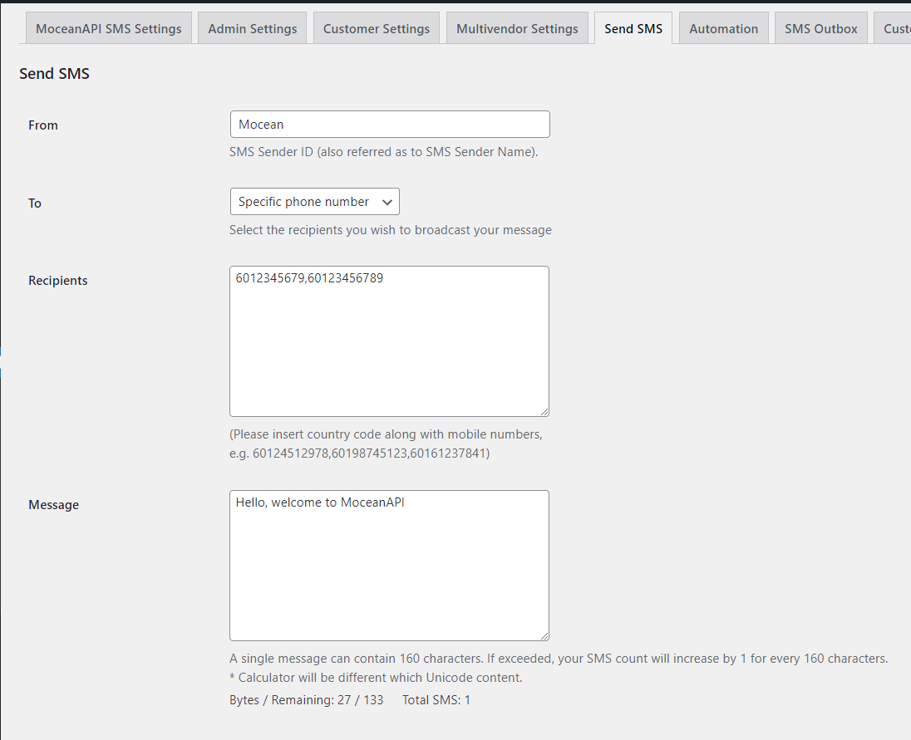This screenshot has width=911, height=740.
Task: Activate the Send SMS tab
Action: 633,27
